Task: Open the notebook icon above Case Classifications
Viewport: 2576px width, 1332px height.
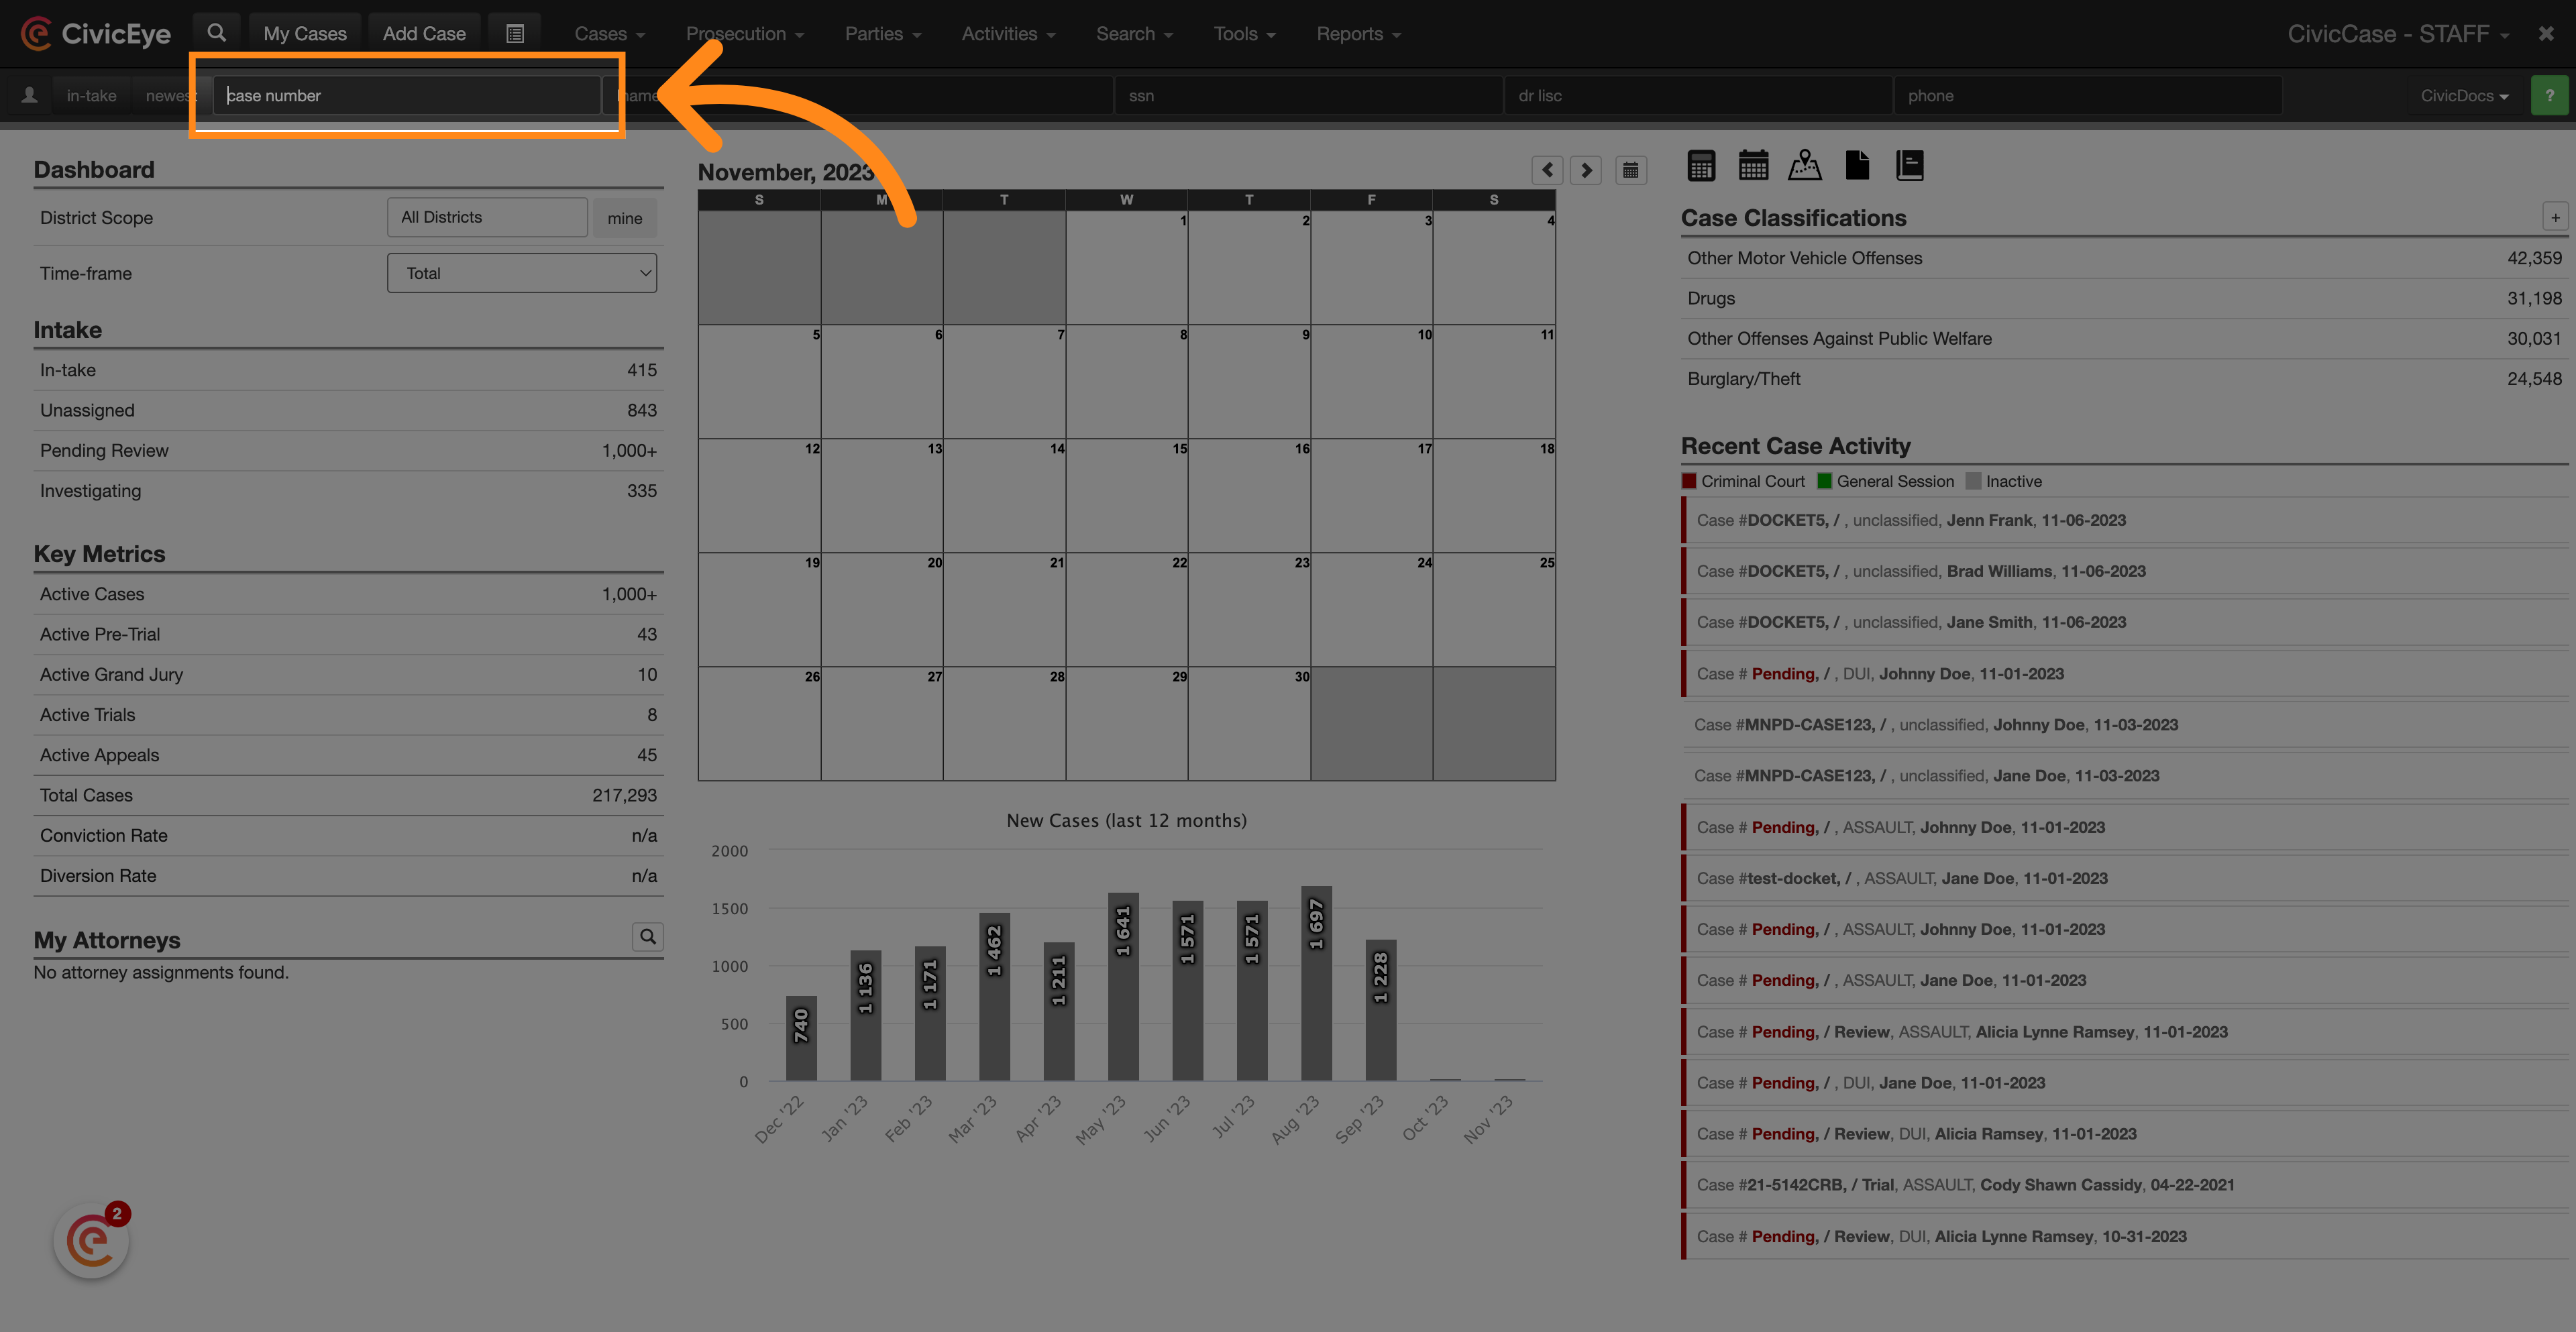Action: pyautogui.click(x=1910, y=165)
